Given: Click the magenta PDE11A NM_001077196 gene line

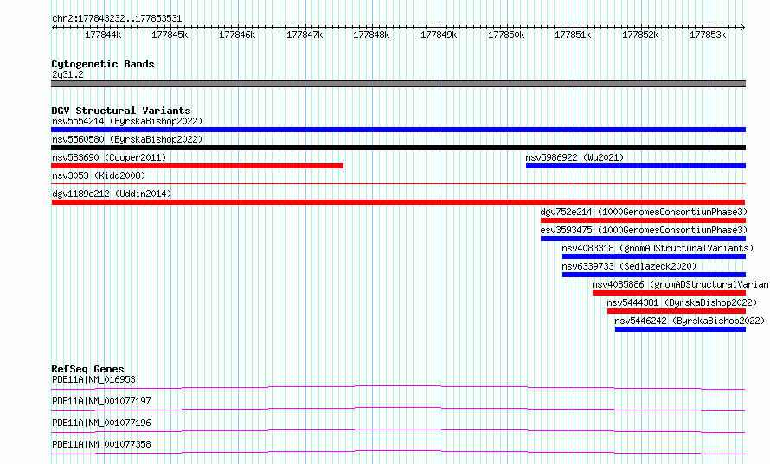Looking at the screenshot, I should [398, 430].
